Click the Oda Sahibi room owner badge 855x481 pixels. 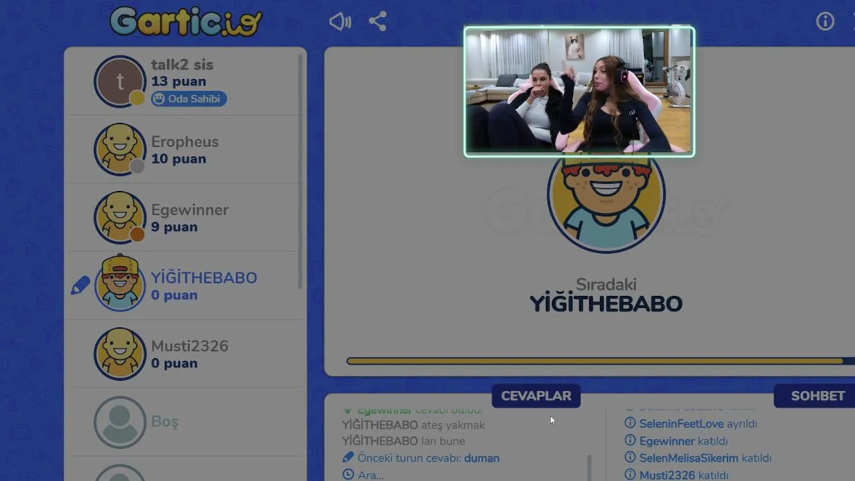pos(189,99)
